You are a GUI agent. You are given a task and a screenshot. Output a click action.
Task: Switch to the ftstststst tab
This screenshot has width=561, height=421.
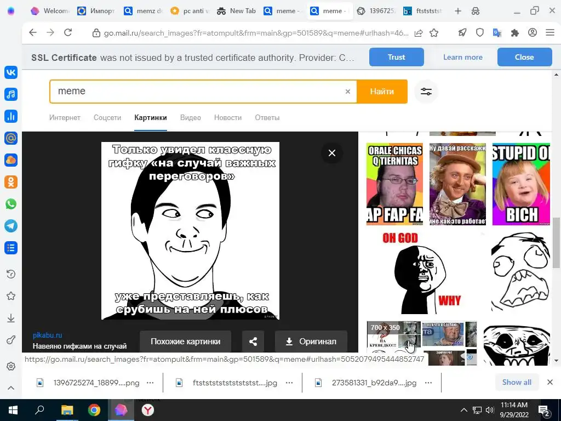(x=423, y=11)
